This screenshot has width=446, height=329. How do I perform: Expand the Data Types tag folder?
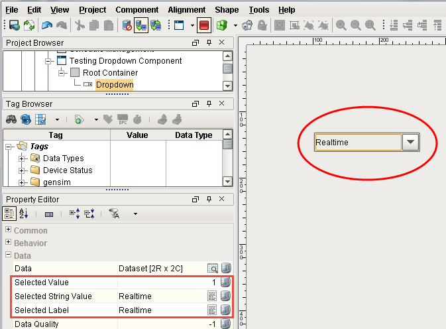[x=22, y=159]
